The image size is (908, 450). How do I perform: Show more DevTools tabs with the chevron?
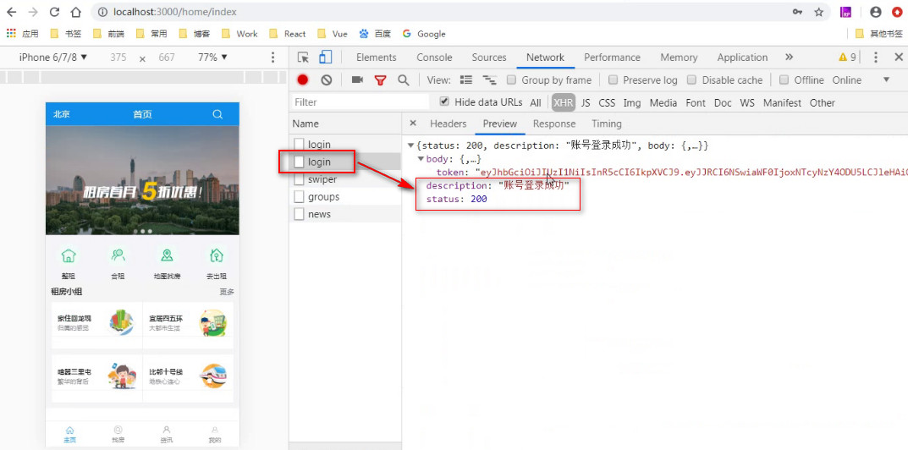pos(789,57)
